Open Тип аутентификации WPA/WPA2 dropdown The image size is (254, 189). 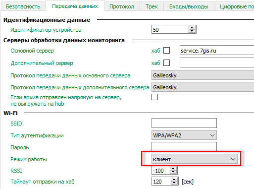184,135
